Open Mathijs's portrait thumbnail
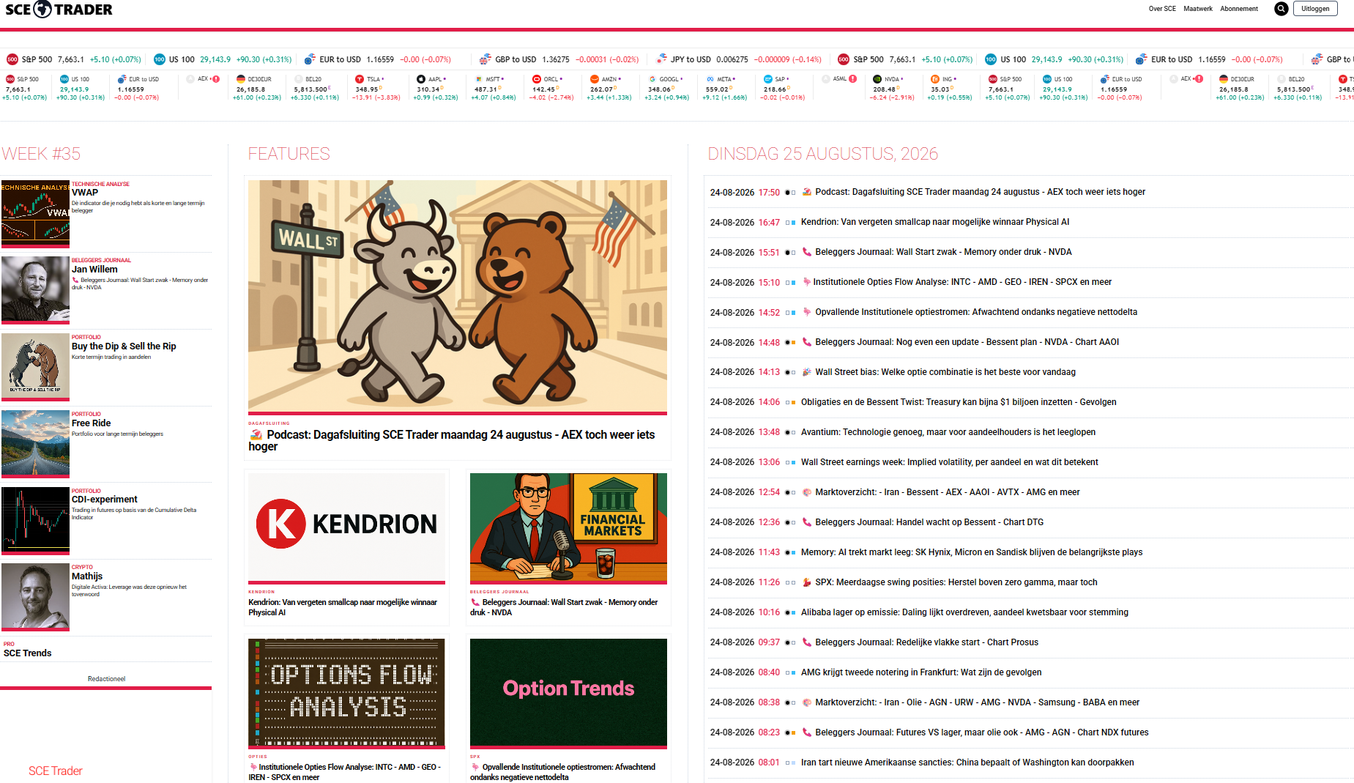The height and width of the screenshot is (783, 1354). (x=35, y=597)
